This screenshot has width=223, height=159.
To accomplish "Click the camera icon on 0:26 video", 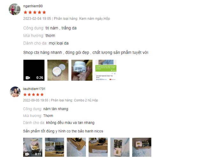I will point(28,78).
